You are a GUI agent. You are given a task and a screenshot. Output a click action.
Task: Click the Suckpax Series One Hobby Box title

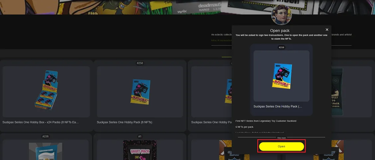click(41, 122)
